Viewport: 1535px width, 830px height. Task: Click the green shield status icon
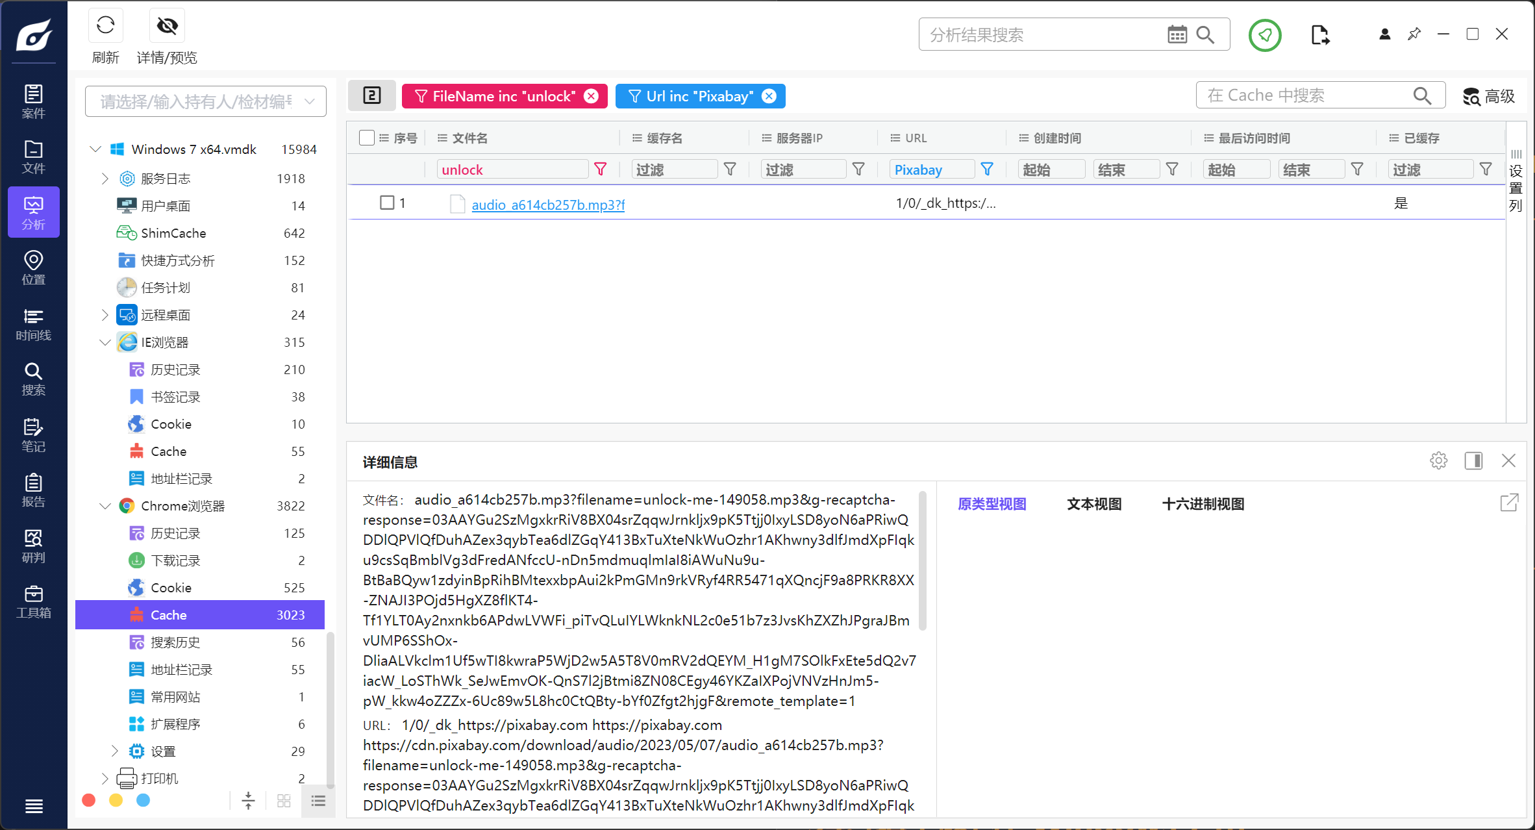(x=1264, y=34)
